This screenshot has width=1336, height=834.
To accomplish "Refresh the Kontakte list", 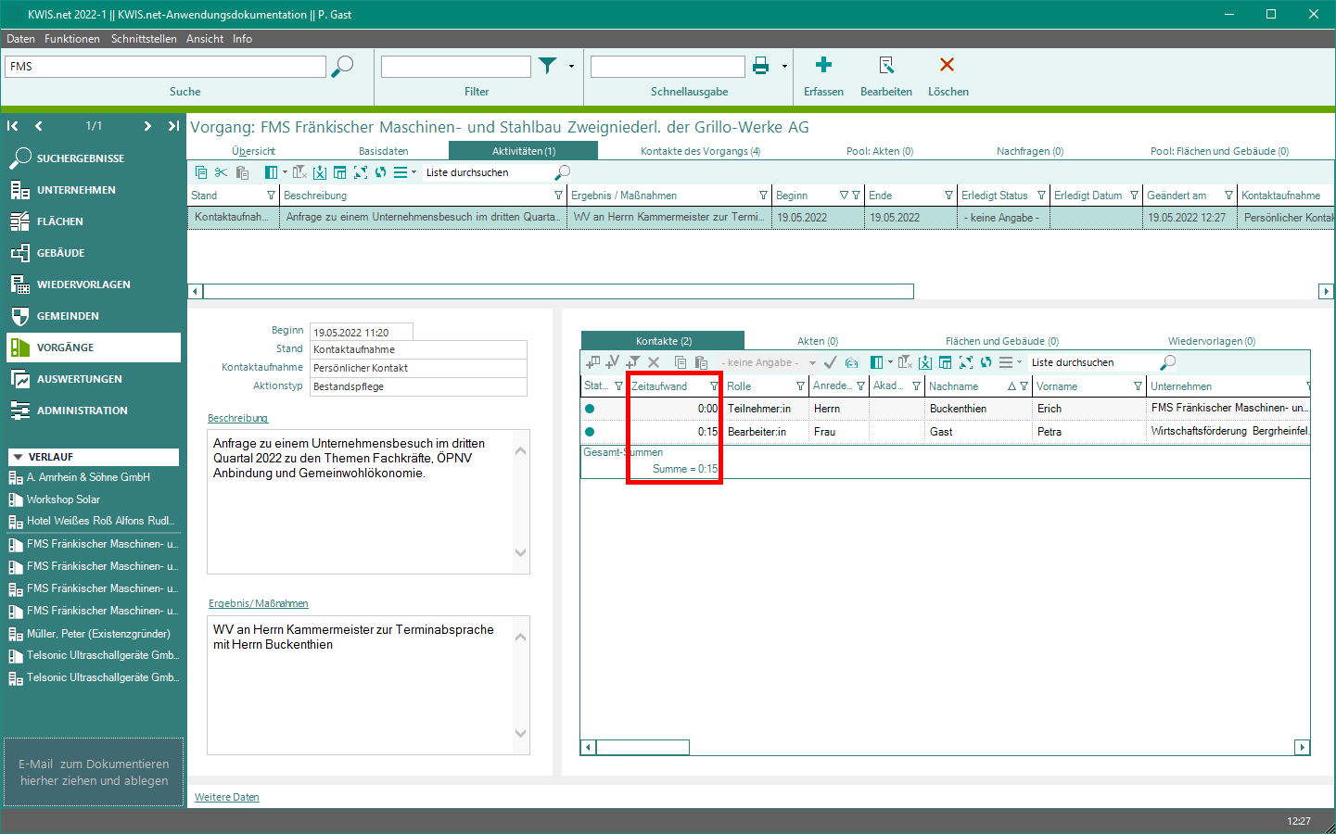I will point(986,362).
